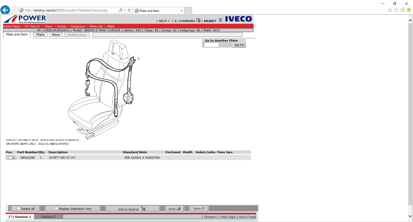
Task: Click the IVECO logo
Action: 238,19
